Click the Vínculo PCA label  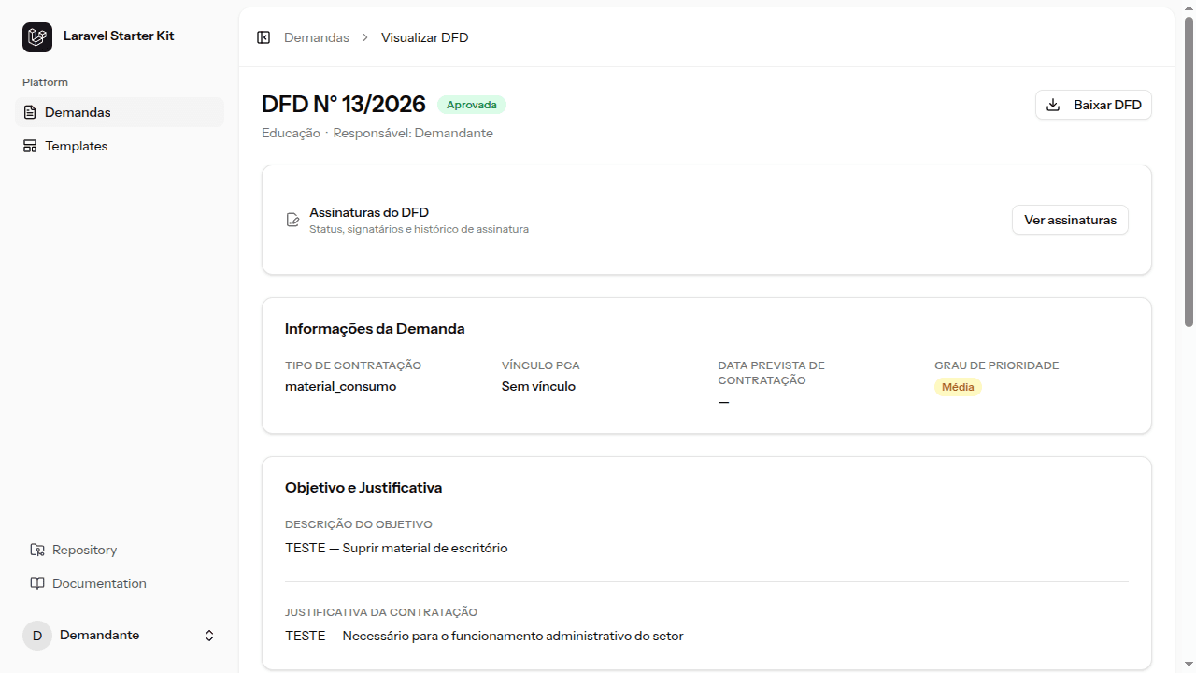541,365
